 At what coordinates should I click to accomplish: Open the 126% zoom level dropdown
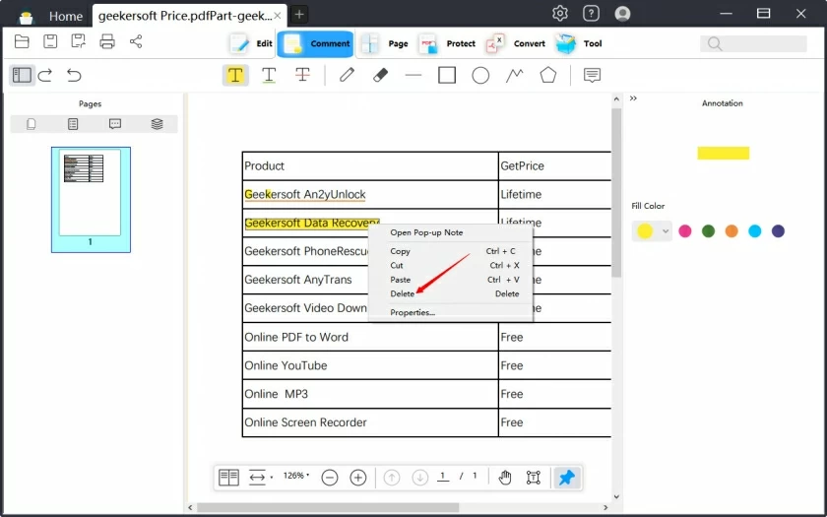tap(296, 476)
